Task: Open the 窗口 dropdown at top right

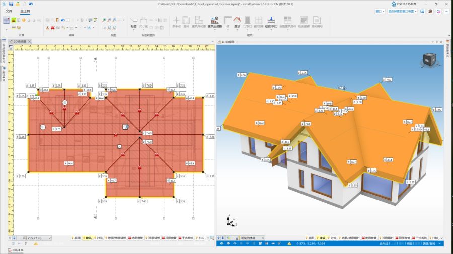Action: point(379,11)
